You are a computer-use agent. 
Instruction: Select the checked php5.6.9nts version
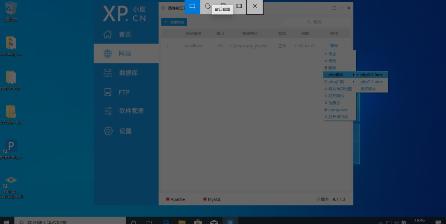[x=371, y=75]
